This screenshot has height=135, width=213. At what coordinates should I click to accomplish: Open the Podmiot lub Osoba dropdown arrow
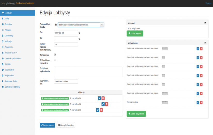tap(102, 25)
